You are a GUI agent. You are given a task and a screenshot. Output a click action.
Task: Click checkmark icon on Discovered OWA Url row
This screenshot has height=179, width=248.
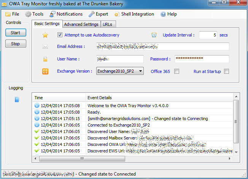(37, 144)
